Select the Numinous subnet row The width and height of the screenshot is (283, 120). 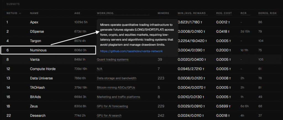pyautogui.click(x=38, y=50)
